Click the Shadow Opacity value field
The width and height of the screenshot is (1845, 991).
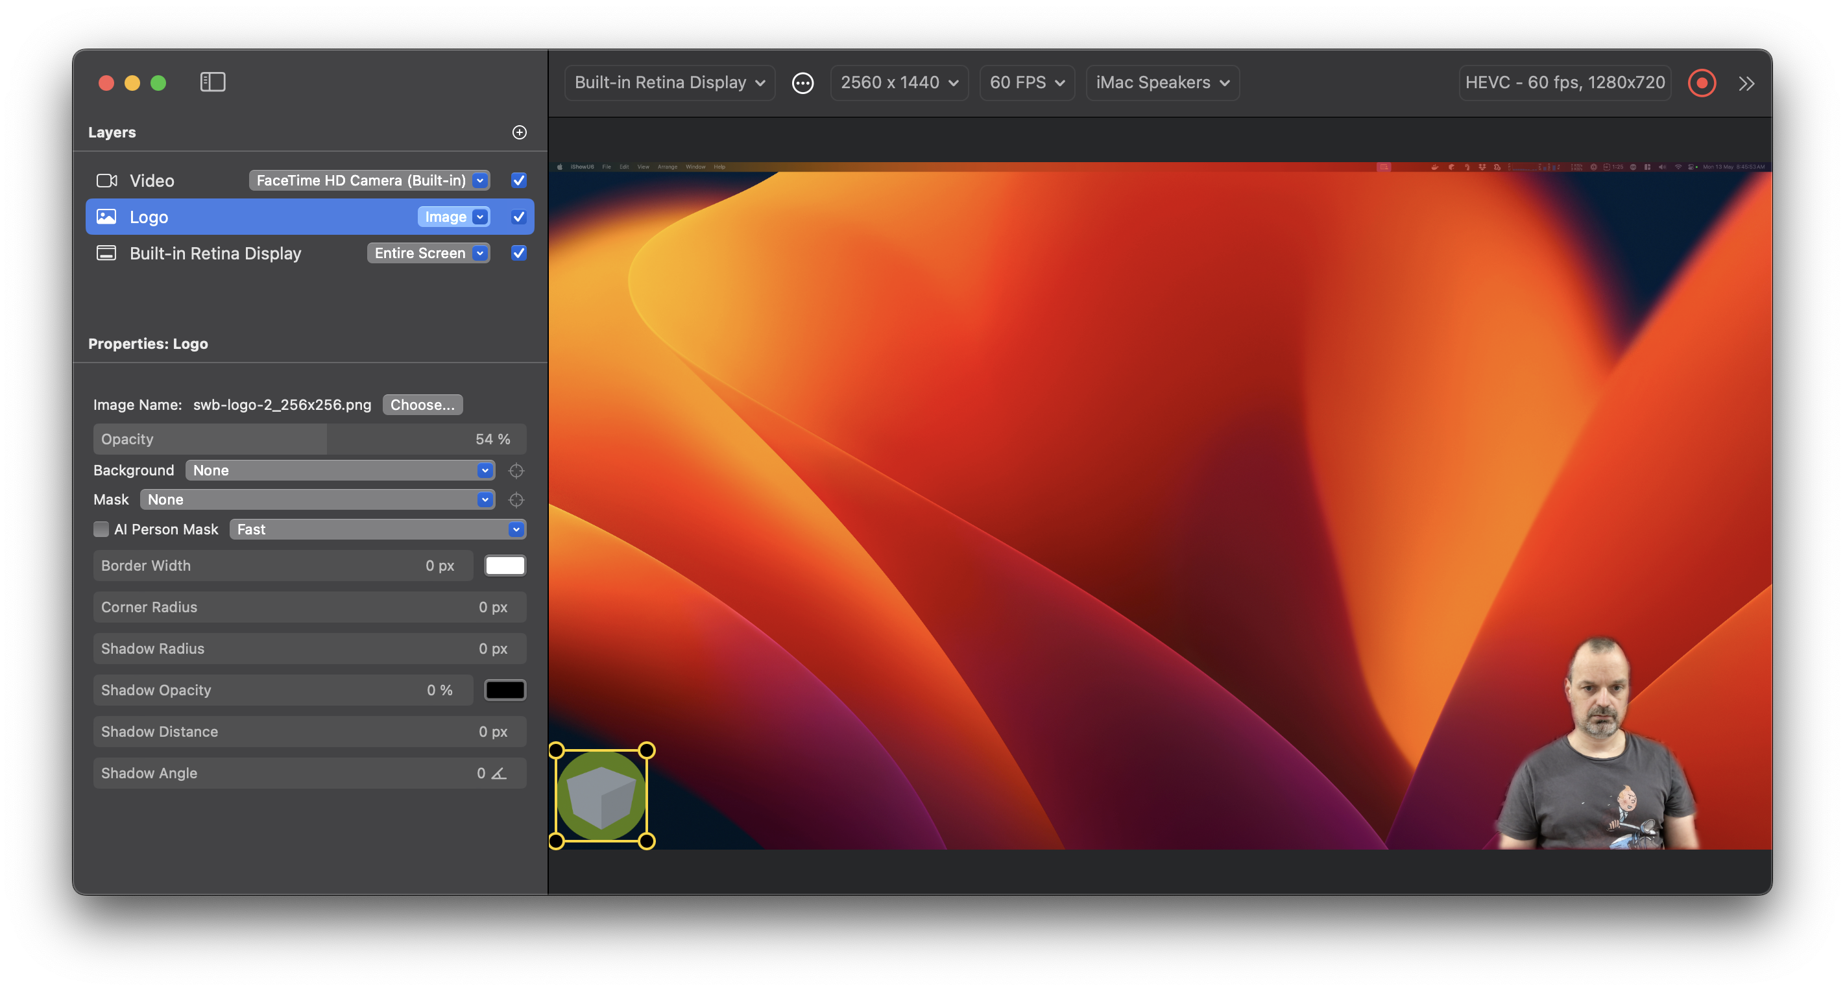(x=283, y=690)
